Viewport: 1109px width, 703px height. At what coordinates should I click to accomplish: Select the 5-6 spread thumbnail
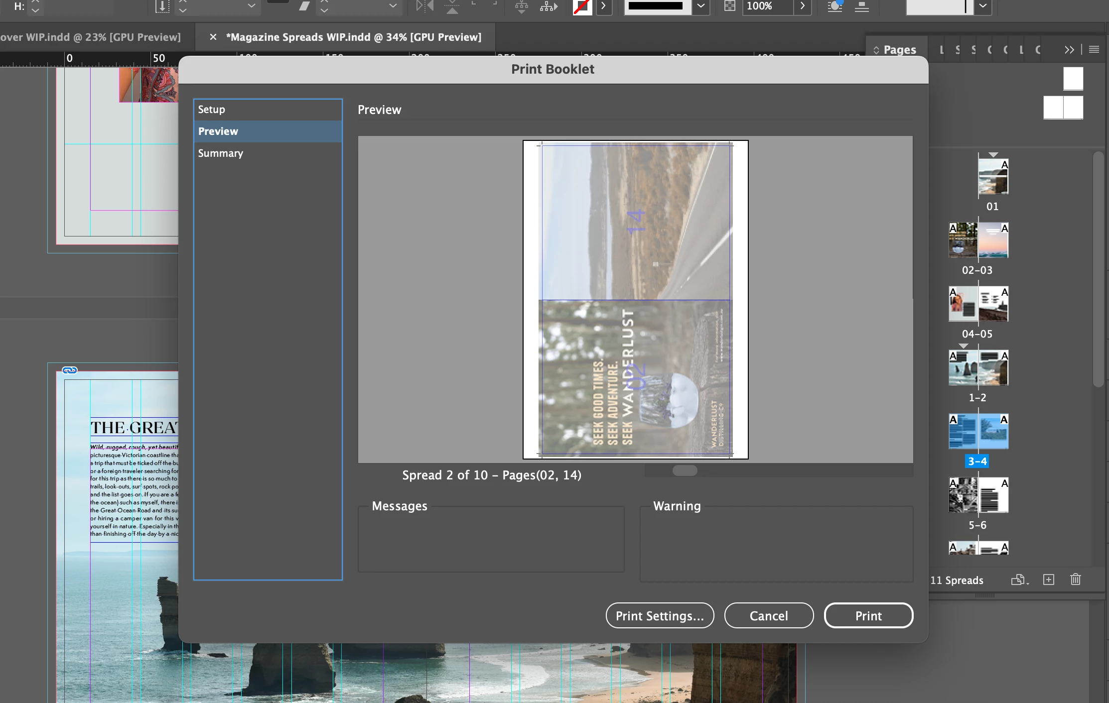tap(978, 495)
